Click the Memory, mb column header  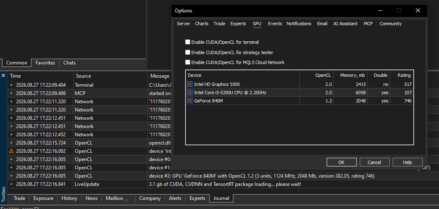pos(351,75)
